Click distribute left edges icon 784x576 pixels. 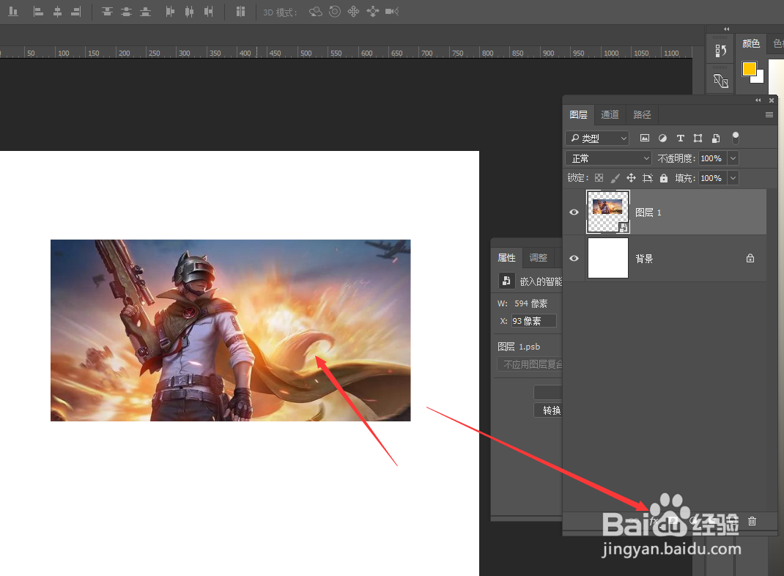click(170, 12)
